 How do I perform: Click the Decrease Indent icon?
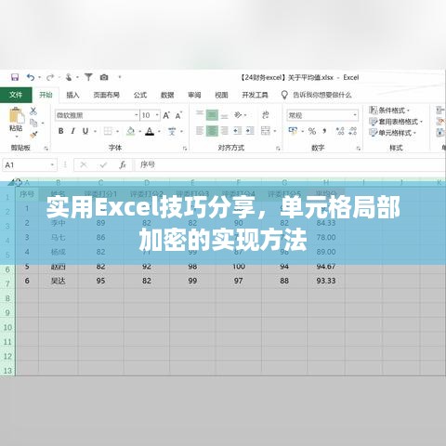click(238, 131)
